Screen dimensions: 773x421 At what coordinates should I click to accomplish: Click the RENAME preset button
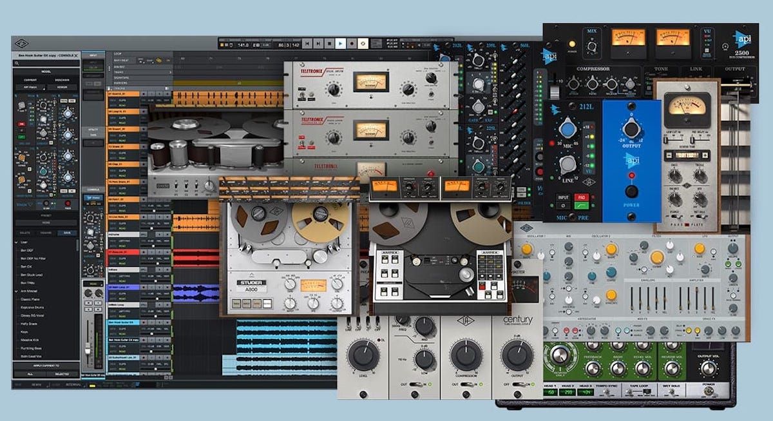[x=46, y=233]
